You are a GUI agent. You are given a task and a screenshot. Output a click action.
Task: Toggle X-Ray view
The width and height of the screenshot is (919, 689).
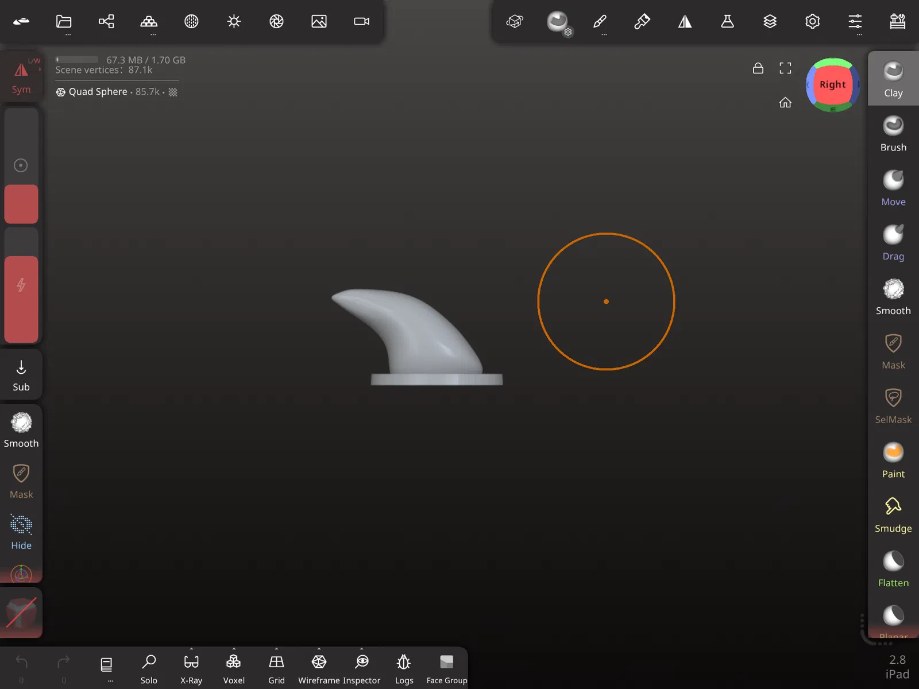191,669
